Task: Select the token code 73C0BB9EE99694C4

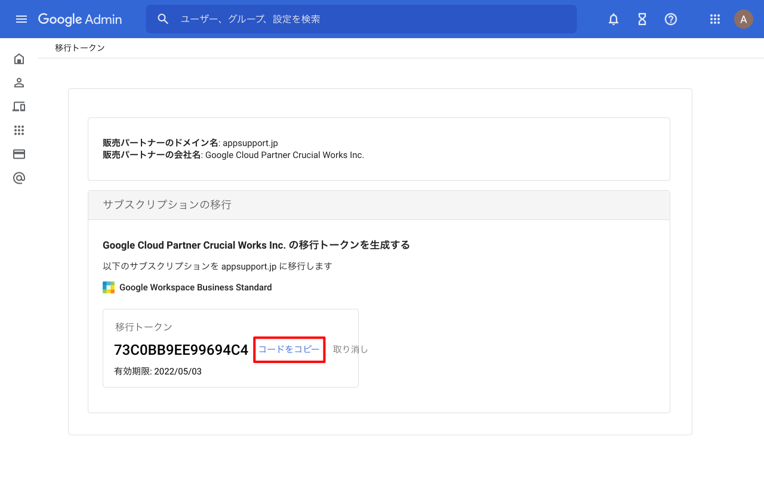Action: point(181,350)
